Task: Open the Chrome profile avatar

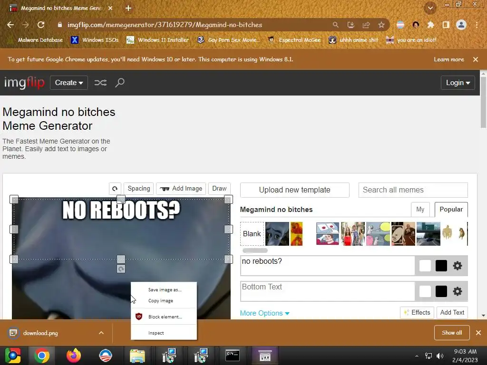Action: (x=461, y=25)
